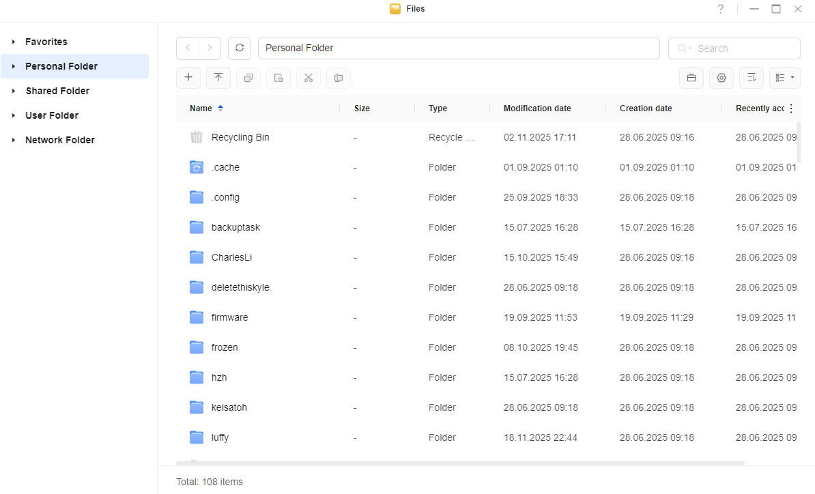Click the Rename icon in the toolbar

339,77
